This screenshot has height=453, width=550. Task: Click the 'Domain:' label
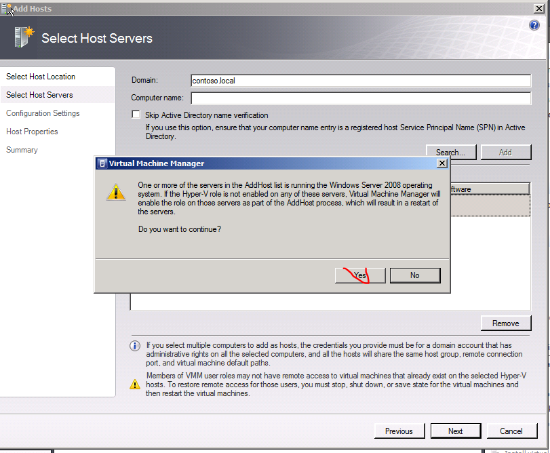coord(144,80)
